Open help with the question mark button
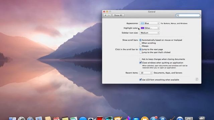Viewport: 214px width, 120px height. pos(197,79)
